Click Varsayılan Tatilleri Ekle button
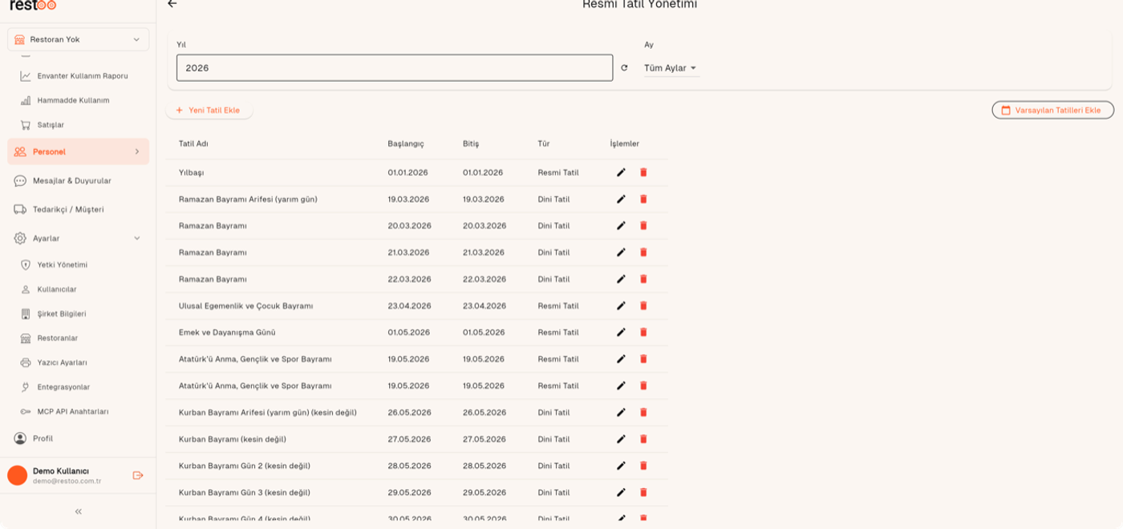This screenshot has width=1123, height=529. click(x=1052, y=110)
